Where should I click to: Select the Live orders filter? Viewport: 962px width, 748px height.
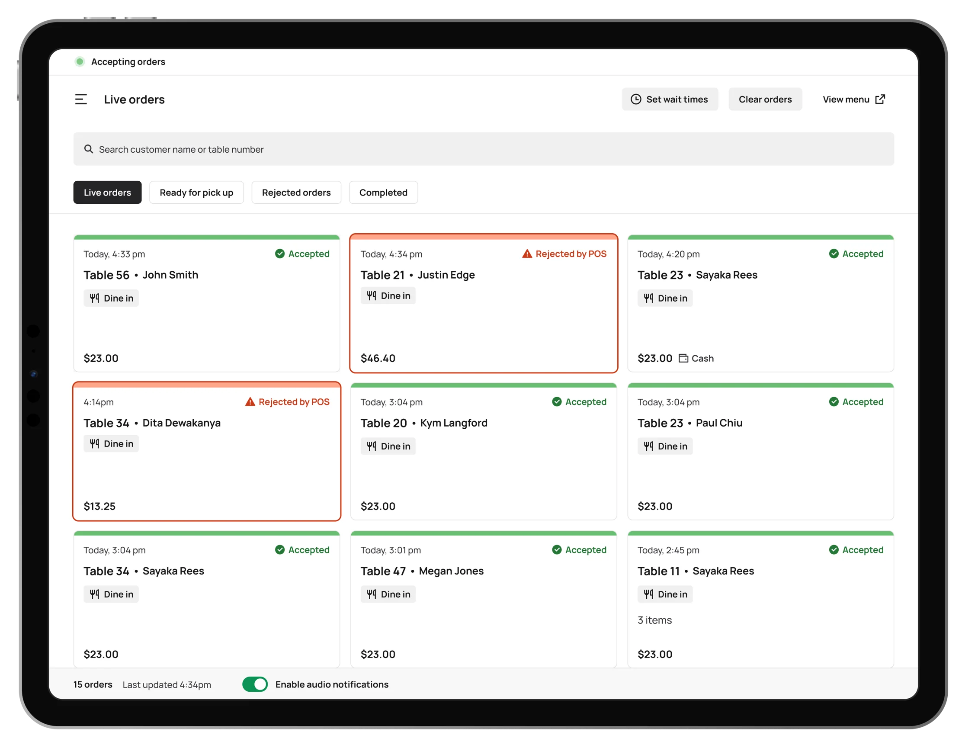[x=107, y=192]
